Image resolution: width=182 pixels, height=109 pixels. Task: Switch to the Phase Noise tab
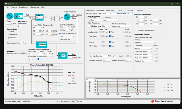110,11
